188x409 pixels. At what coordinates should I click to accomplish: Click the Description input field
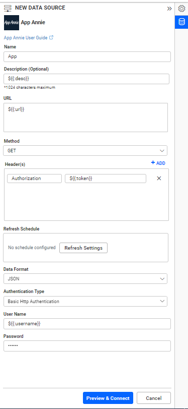86,79
